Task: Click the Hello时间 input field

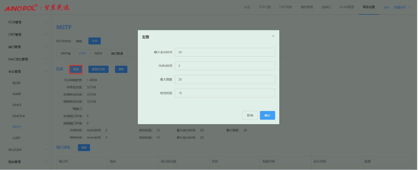Action: click(225, 66)
